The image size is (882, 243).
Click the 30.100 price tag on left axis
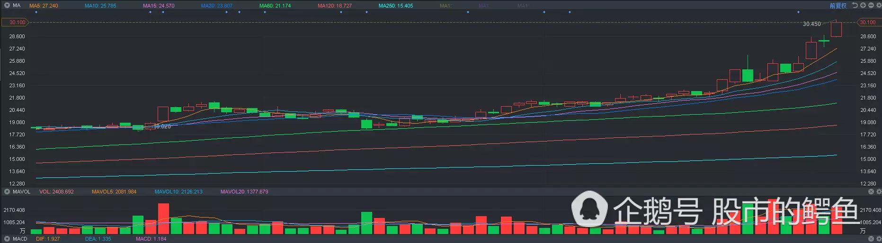[x=17, y=22]
